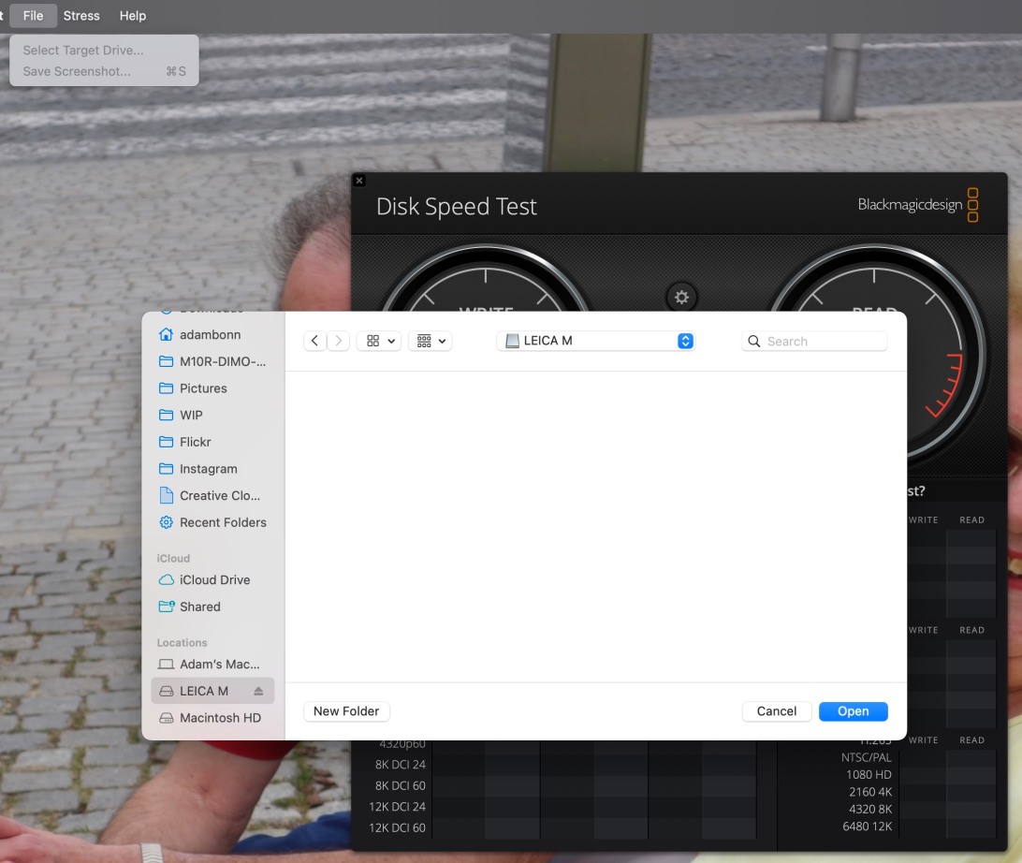Close the Disk Speed Test window
Viewport: 1022px width, 863px height.
pos(359,181)
